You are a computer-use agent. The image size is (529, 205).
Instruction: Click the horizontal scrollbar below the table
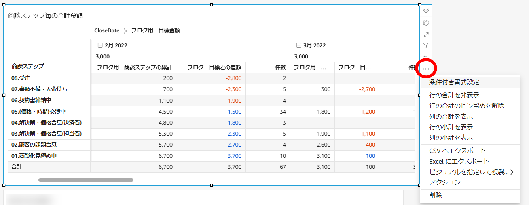coord(86,180)
